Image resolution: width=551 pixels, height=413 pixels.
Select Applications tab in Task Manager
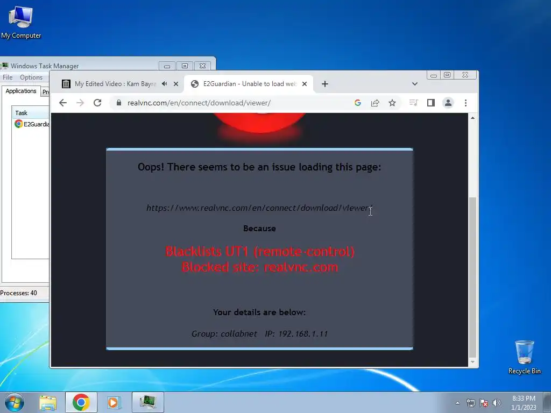pyautogui.click(x=21, y=90)
